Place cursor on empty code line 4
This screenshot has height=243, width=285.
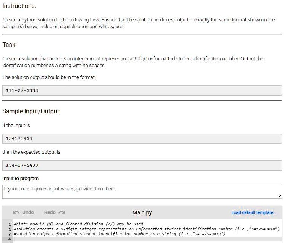click(x=115, y=239)
